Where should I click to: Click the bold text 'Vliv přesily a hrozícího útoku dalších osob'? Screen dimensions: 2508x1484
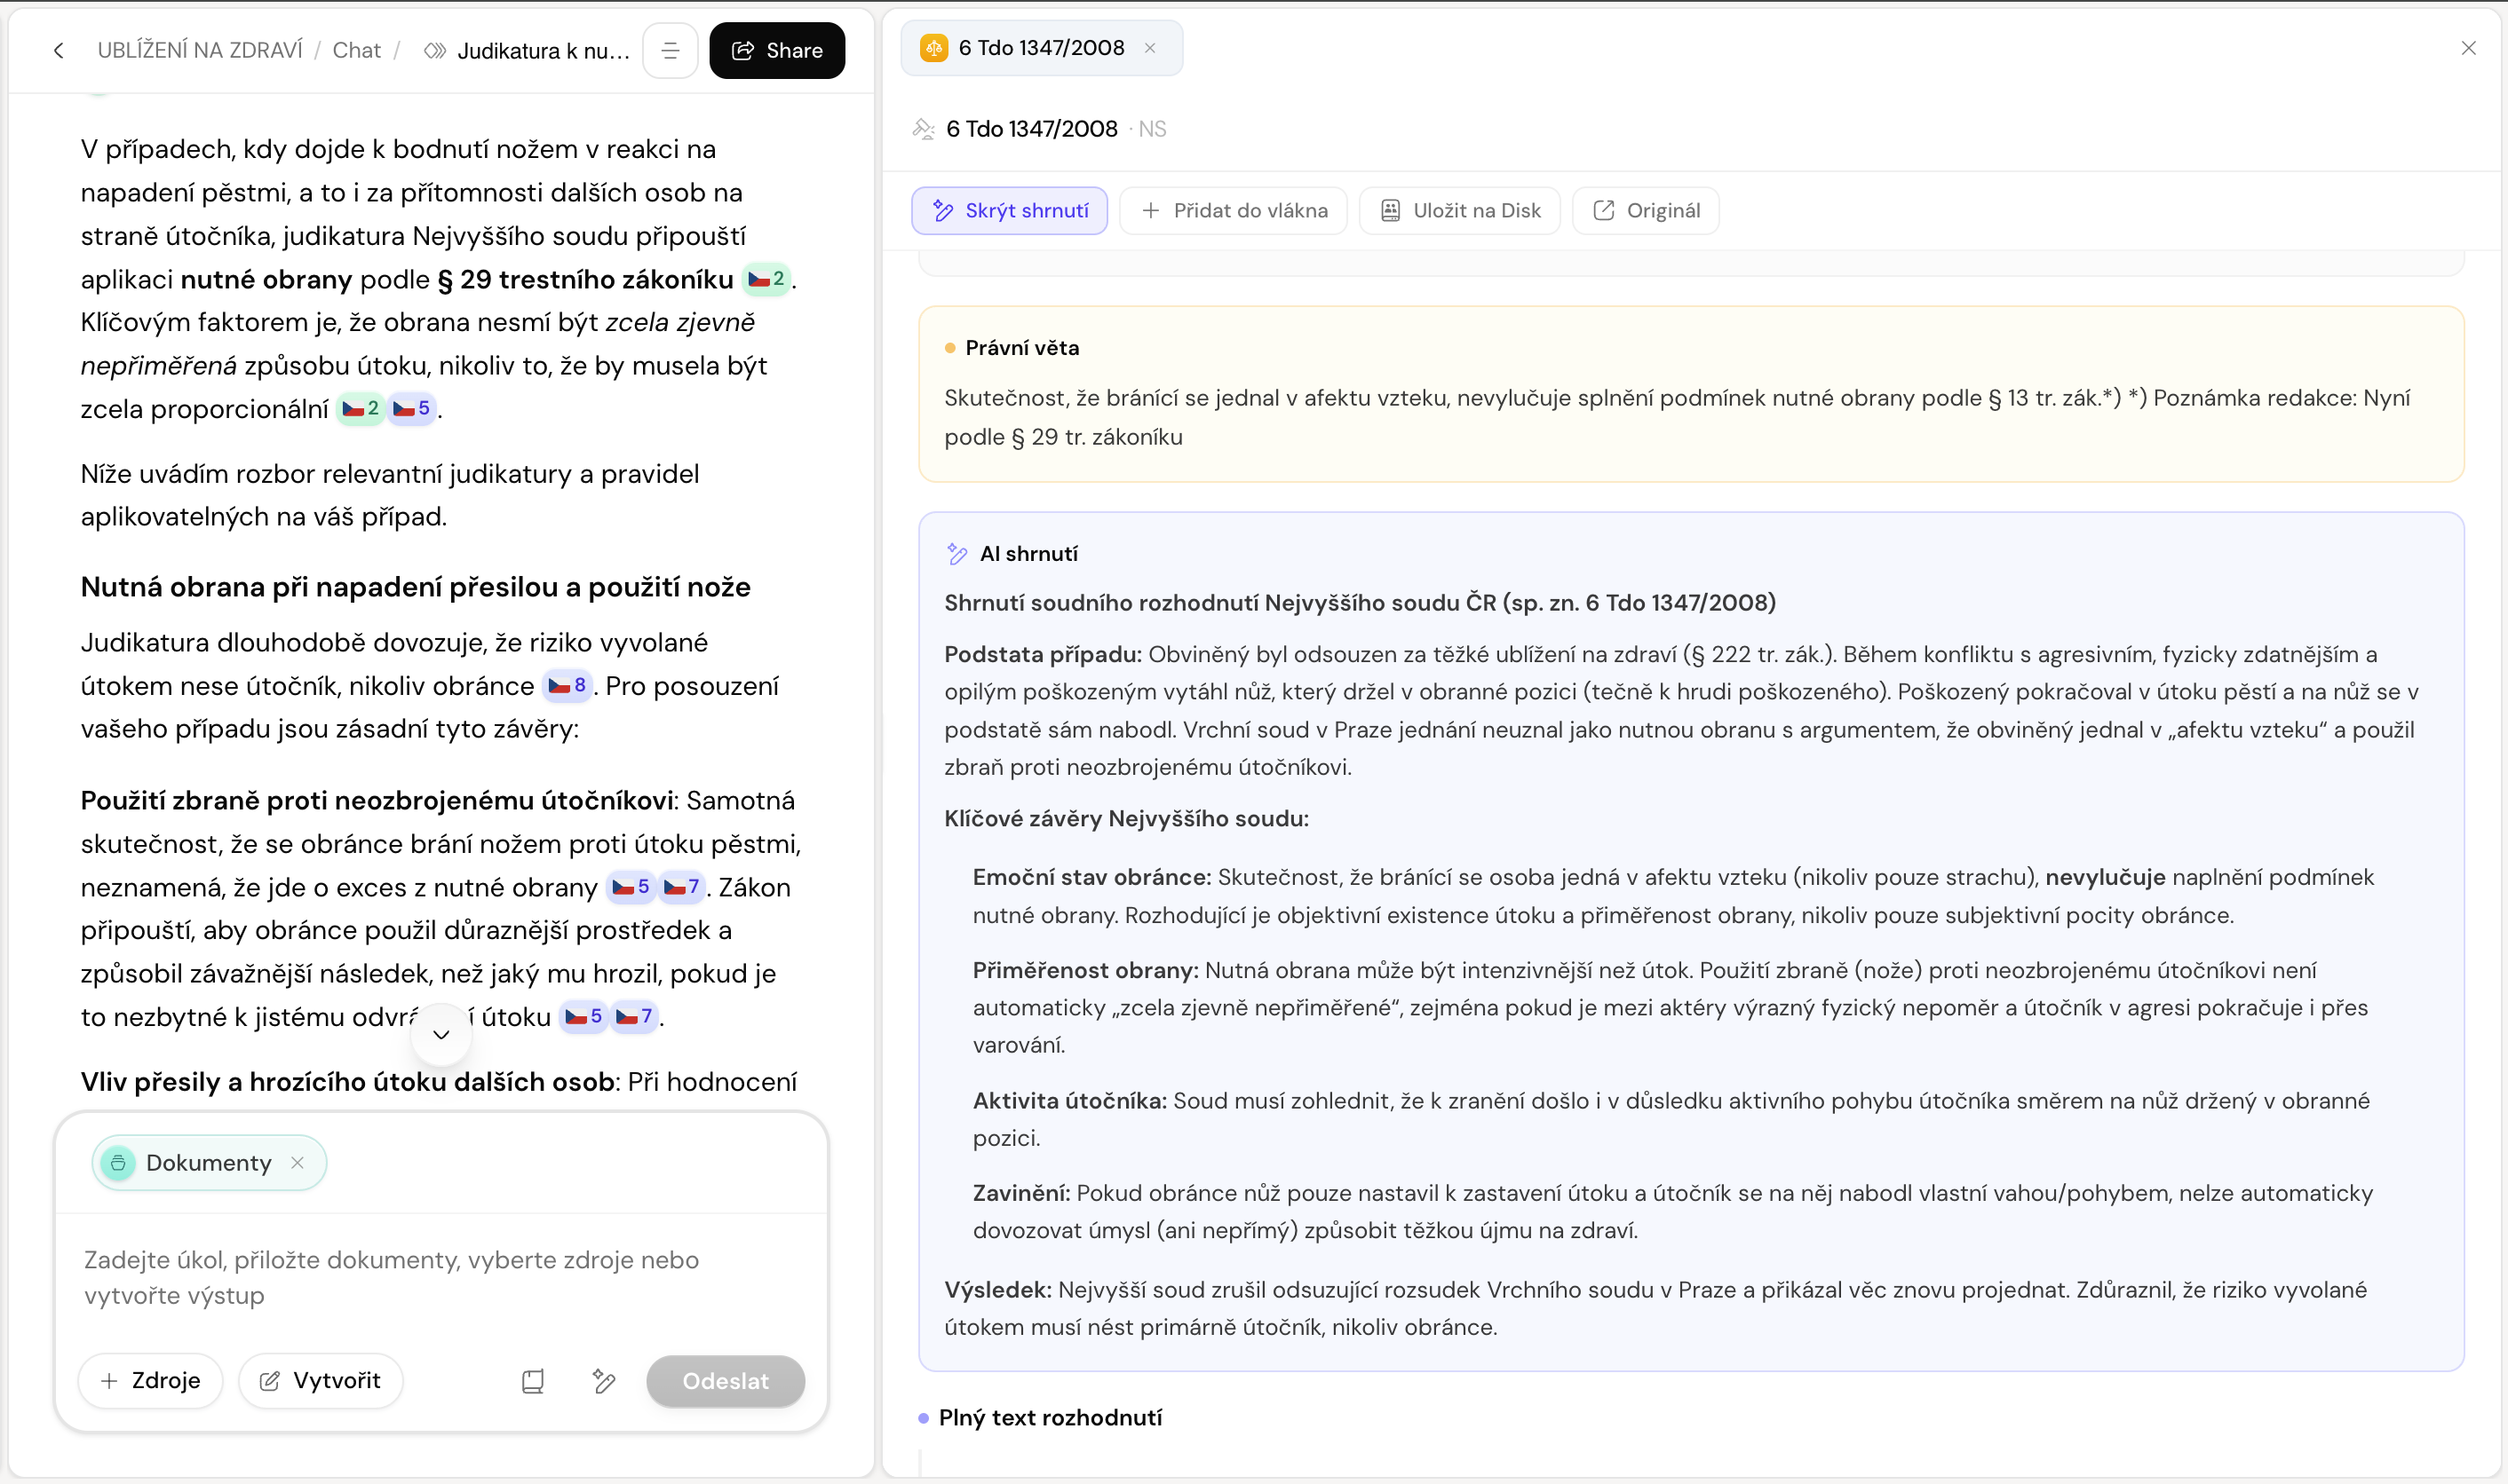pyautogui.click(x=347, y=1082)
